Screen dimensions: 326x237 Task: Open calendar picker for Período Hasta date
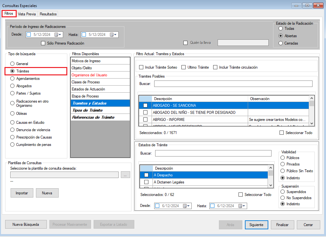113,35
